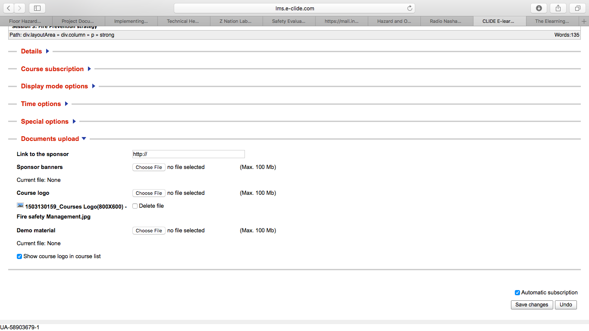Show all tabs overview icon
589x331 pixels.
tap(577, 8)
